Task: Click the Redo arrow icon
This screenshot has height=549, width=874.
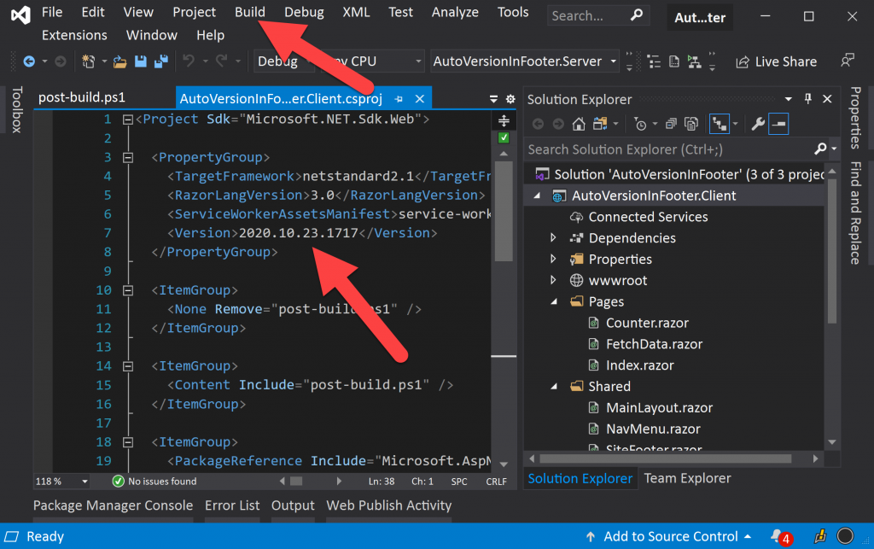Action: coord(221,61)
